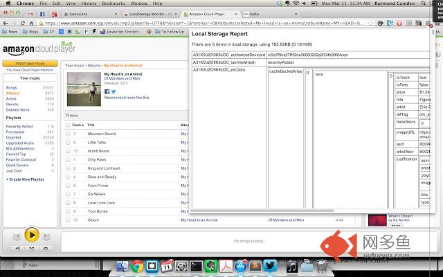Check the box for Numb Bears
The image size is (443, 277).
click(x=68, y=151)
